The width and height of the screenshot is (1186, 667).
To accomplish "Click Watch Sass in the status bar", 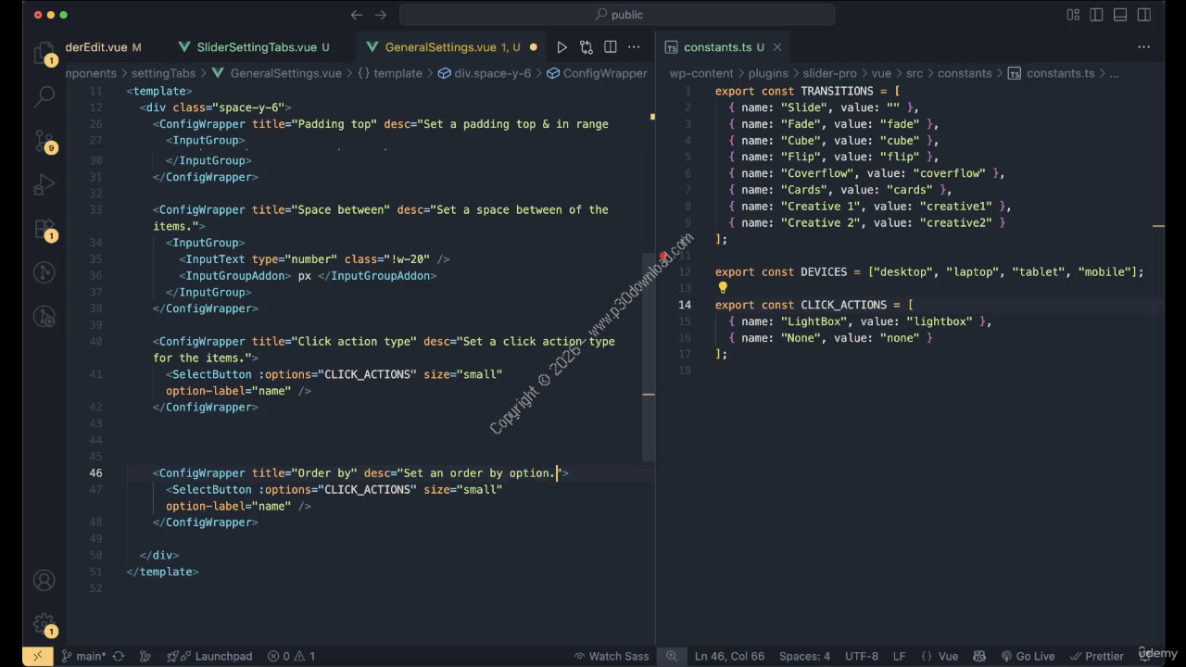I will (612, 656).
